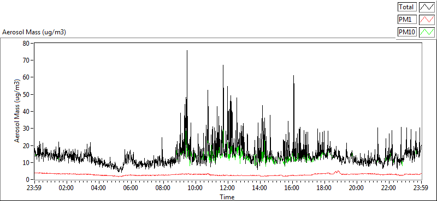Click the 06:00 time axis label

[131, 188]
